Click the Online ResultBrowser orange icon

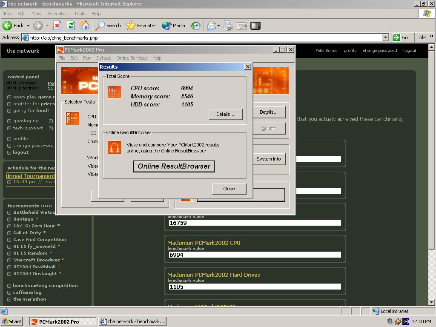(114, 147)
